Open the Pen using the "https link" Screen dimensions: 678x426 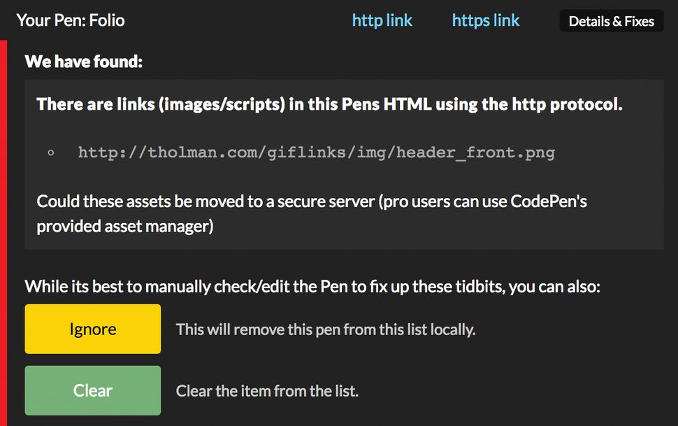click(485, 20)
